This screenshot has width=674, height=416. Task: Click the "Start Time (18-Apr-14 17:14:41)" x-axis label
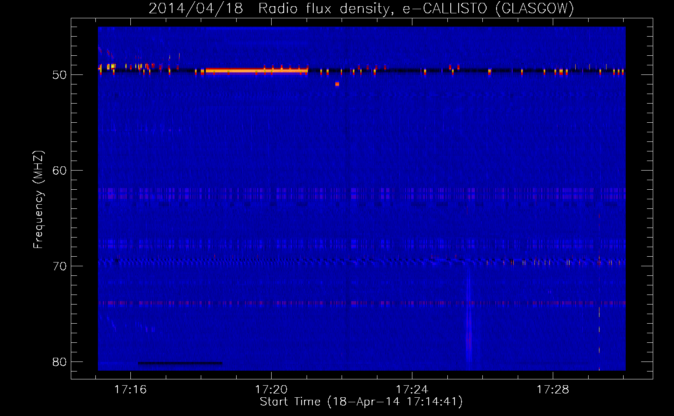(361, 402)
